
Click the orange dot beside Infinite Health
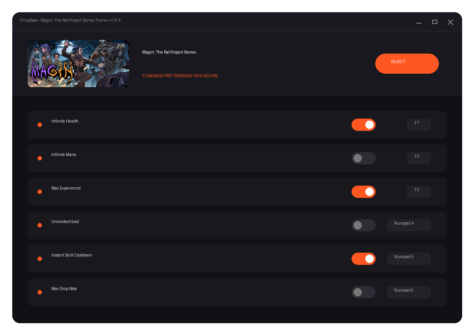pos(39,125)
